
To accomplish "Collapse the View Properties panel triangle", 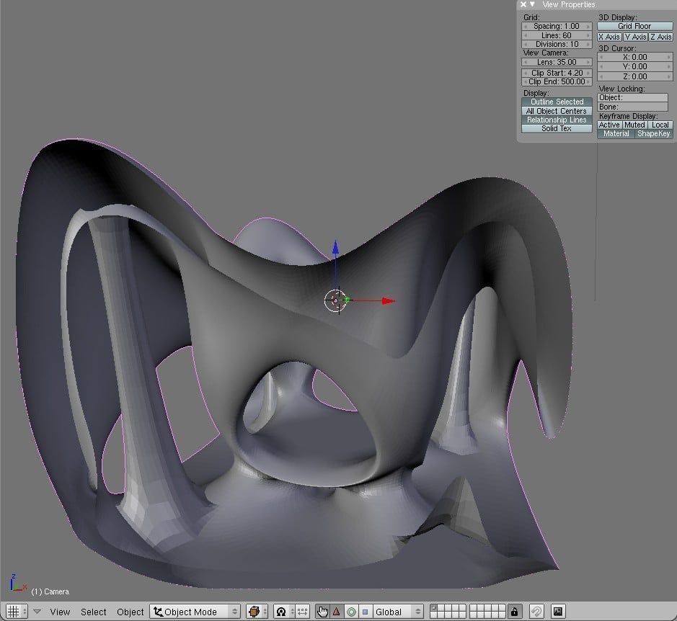I will point(533,4).
